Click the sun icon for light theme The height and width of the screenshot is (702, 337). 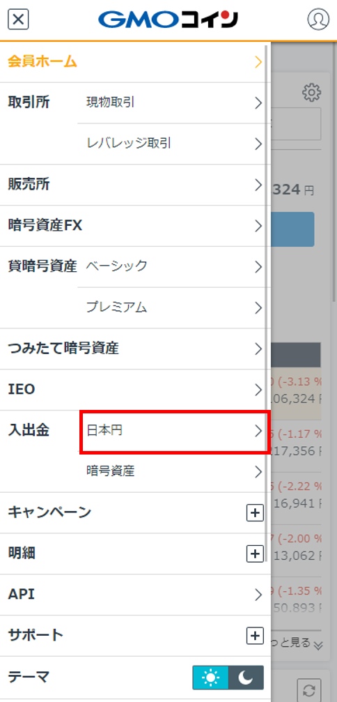(x=210, y=678)
